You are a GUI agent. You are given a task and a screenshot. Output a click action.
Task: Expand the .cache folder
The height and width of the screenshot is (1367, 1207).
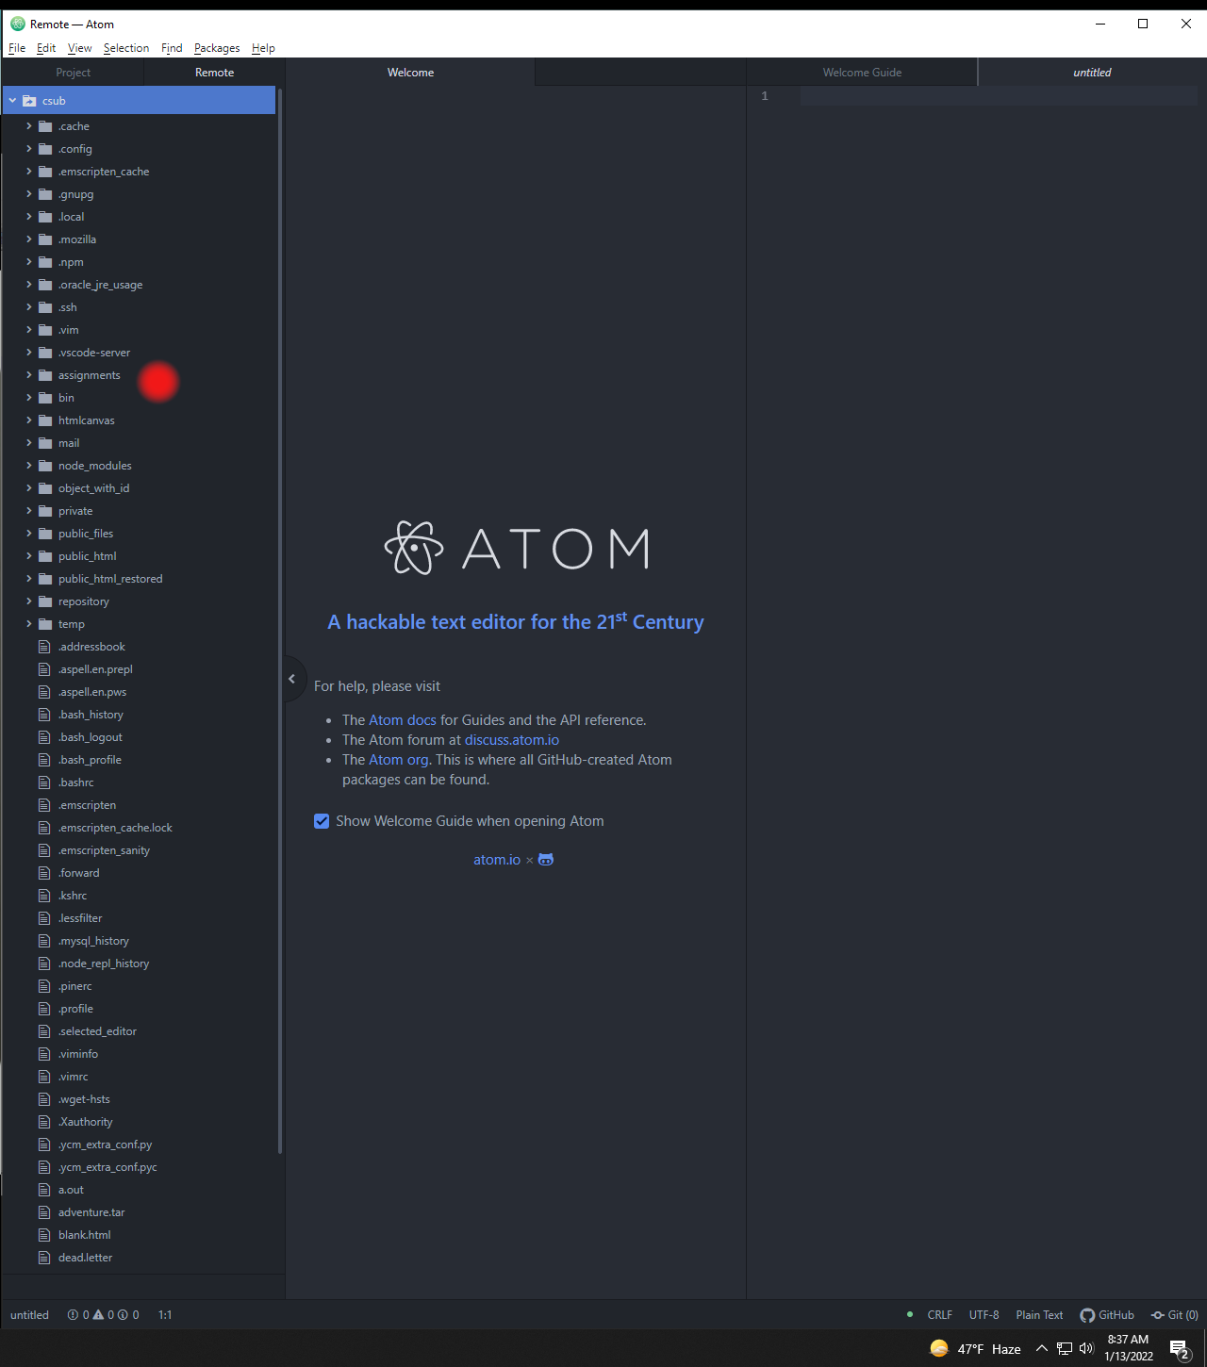tap(29, 126)
